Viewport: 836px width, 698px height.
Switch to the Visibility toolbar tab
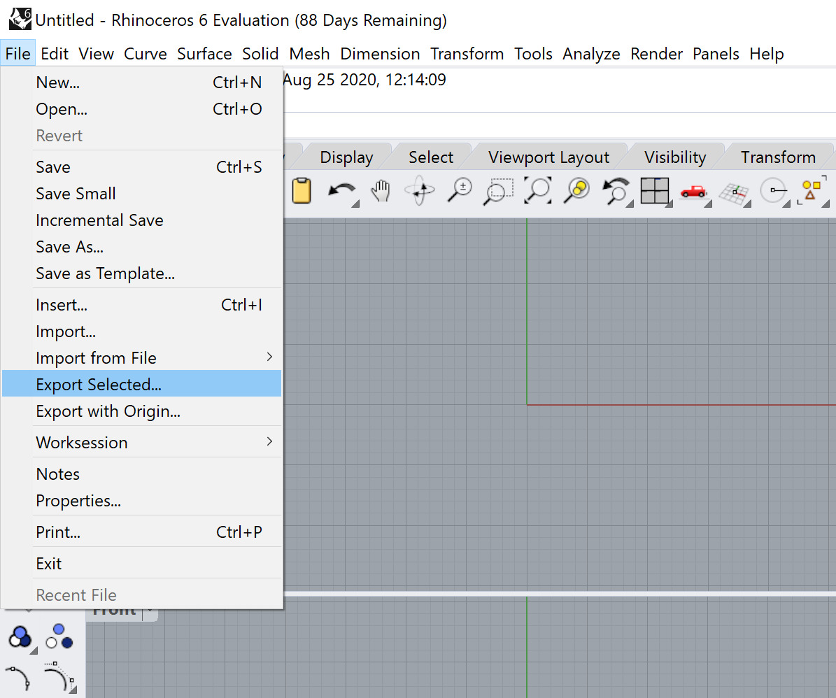[675, 157]
